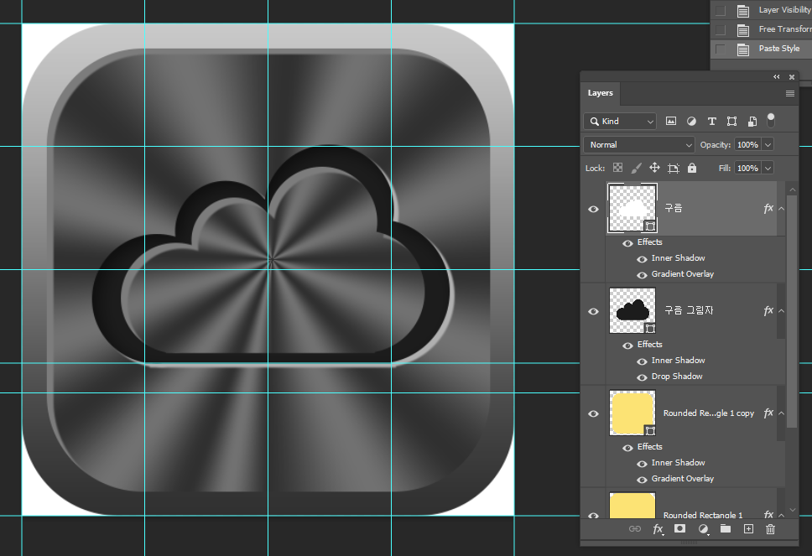Collapse effects list of 구름 그림자 layer
The image size is (812, 556).
point(782,310)
